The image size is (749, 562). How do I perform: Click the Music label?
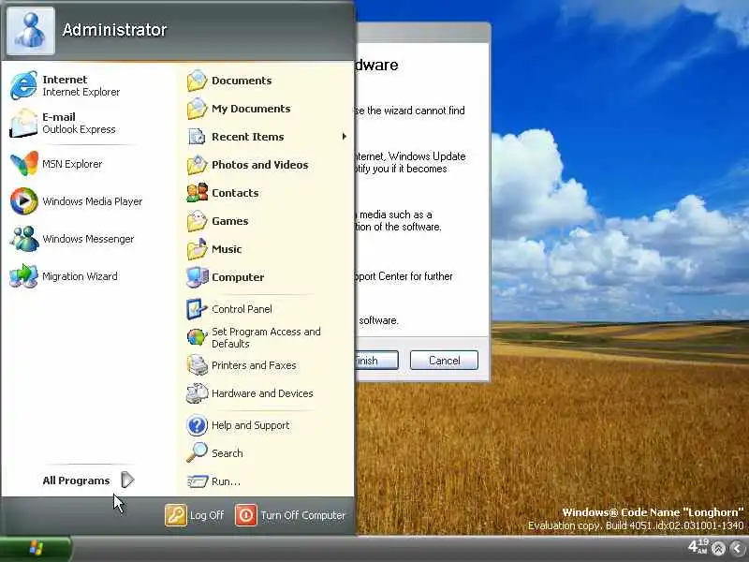[x=227, y=249]
